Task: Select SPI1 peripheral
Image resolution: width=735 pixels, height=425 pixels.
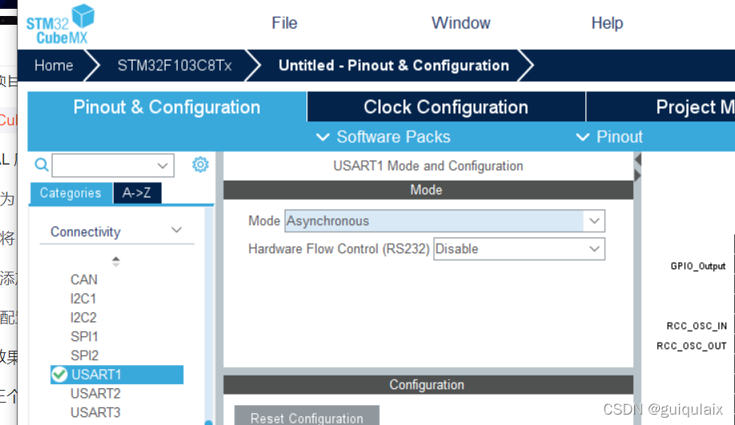Action: coord(84,336)
